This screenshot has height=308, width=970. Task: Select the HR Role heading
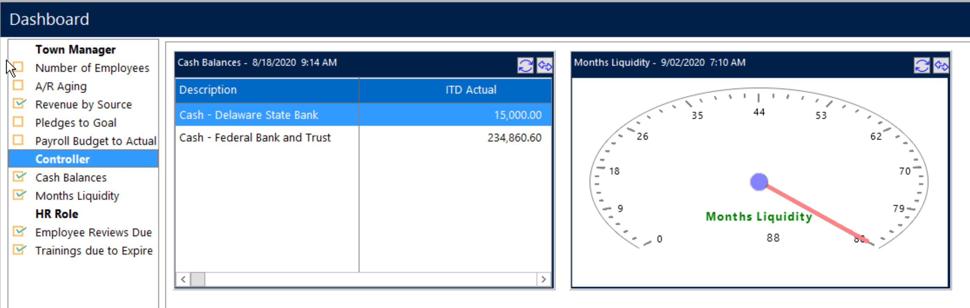(x=57, y=214)
